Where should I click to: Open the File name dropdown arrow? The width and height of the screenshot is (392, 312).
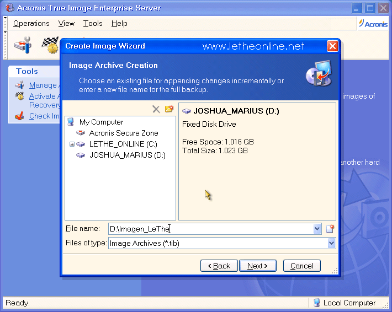tap(317, 229)
